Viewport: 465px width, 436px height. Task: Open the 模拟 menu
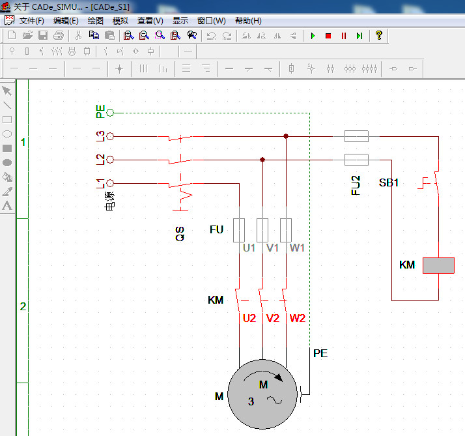[120, 21]
